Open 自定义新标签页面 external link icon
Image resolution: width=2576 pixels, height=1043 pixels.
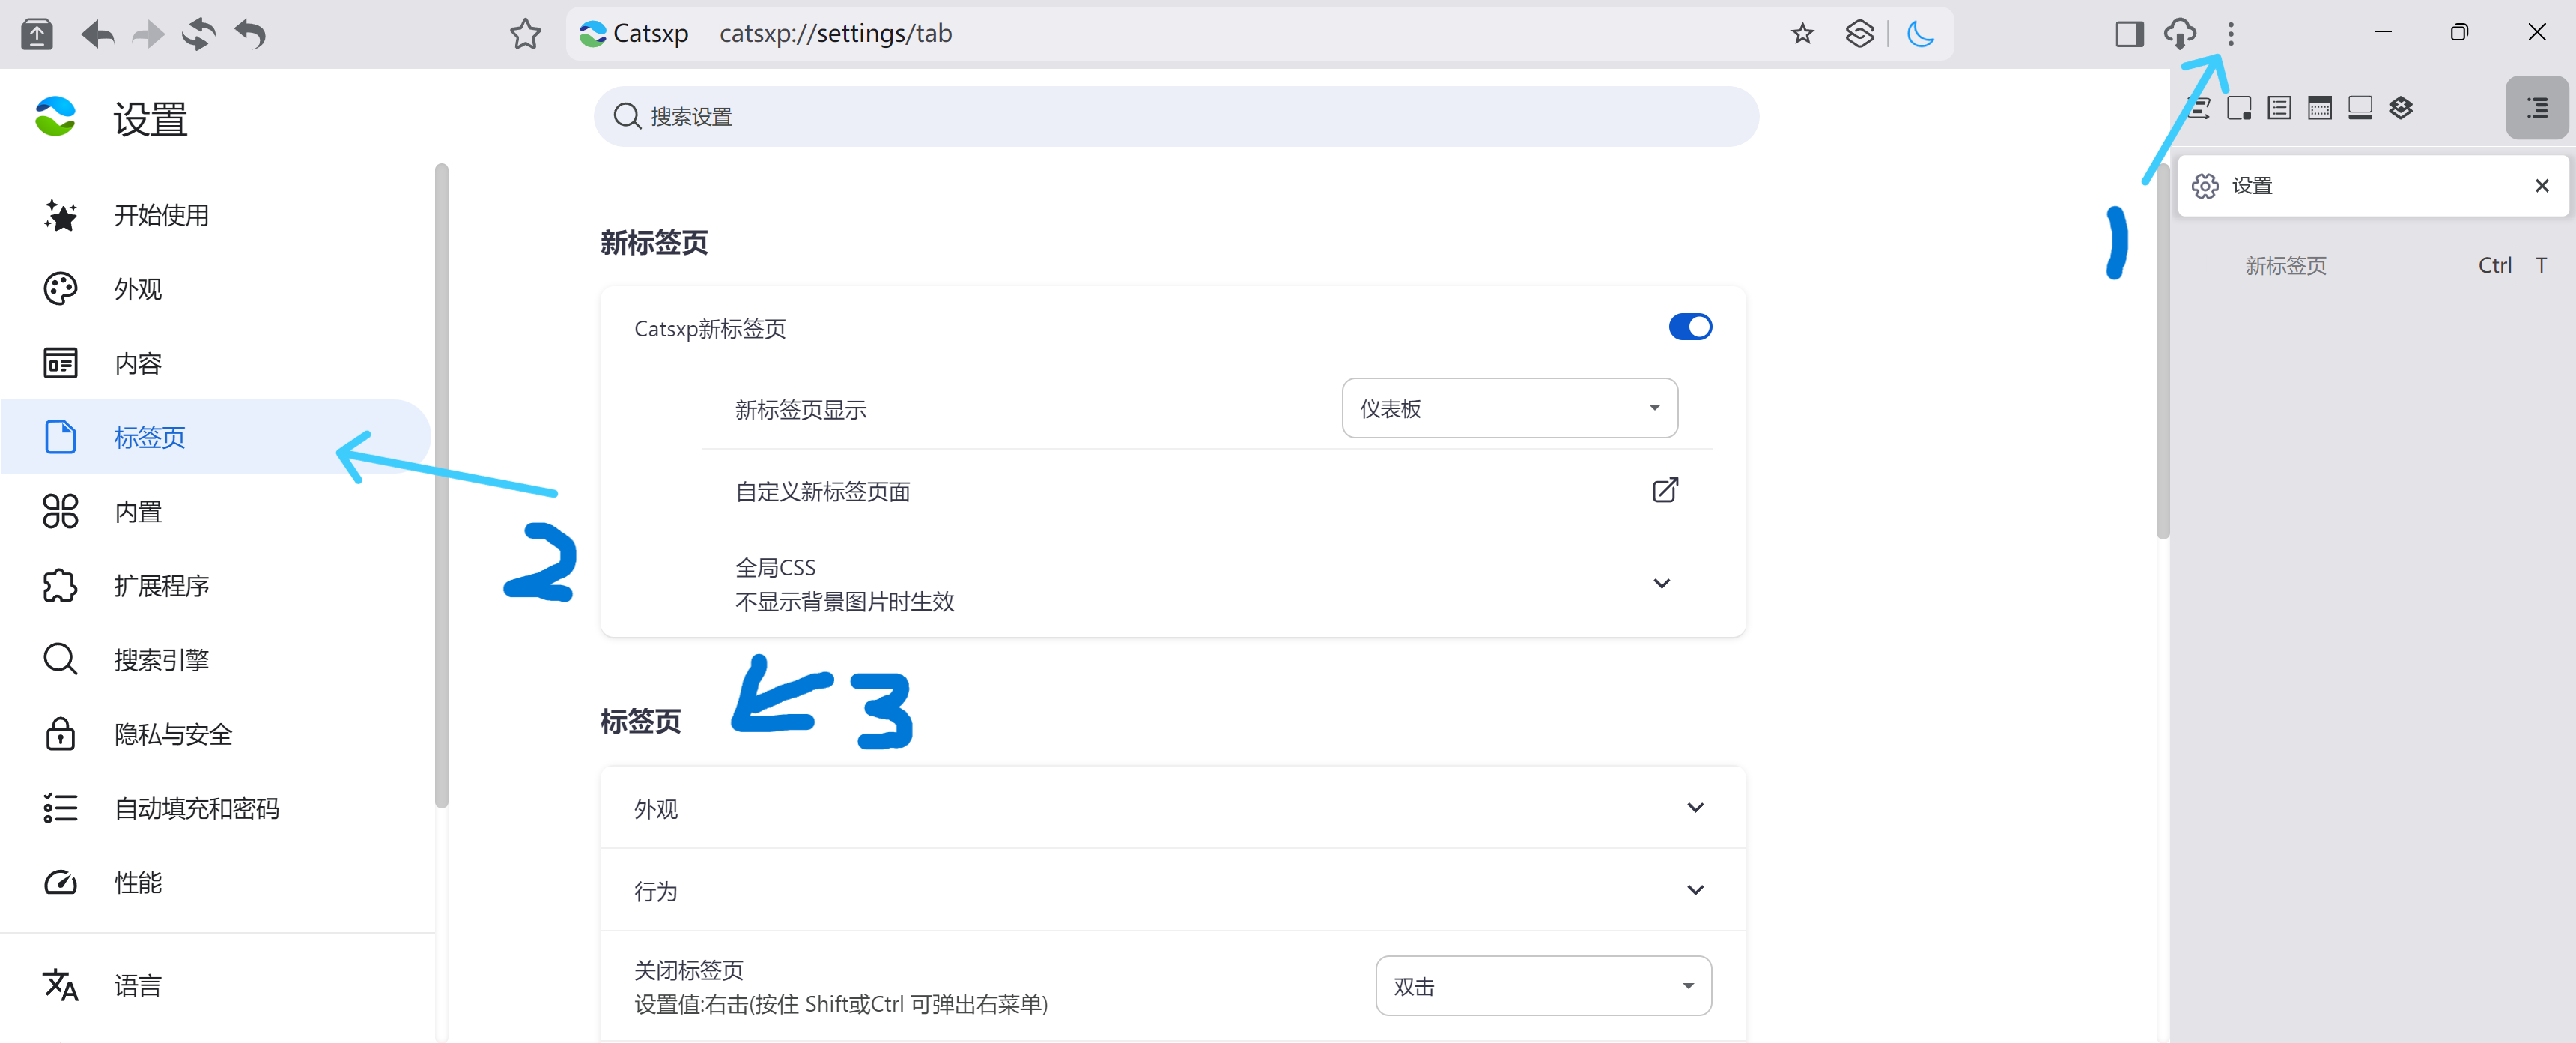1664,491
